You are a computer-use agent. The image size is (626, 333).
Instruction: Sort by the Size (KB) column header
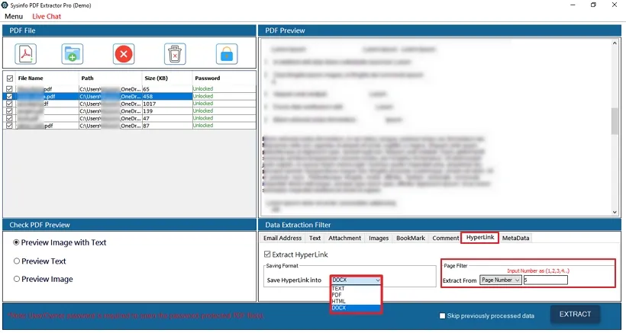click(x=167, y=78)
